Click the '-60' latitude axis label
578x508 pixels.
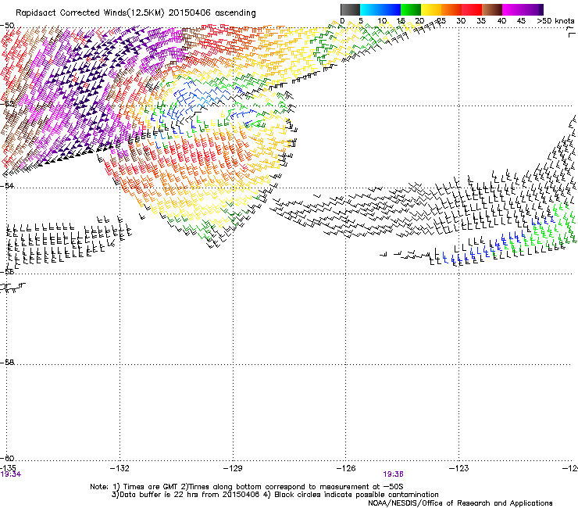tap(7, 458)
